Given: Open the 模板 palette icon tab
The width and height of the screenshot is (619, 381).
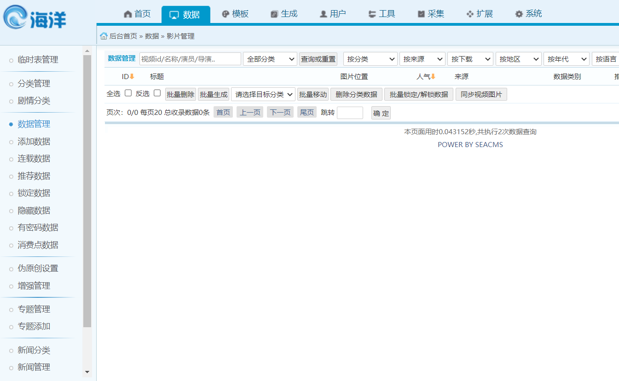Looking at the screenshot, I should click(235, 14).
